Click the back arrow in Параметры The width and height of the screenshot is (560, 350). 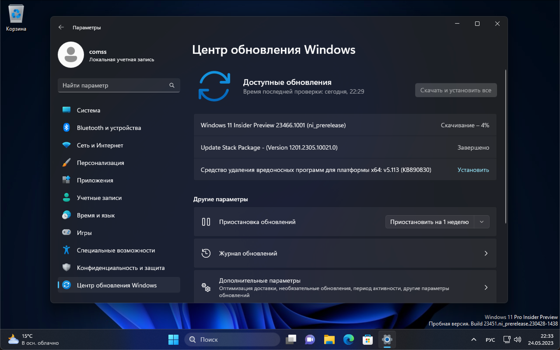tap(61, 27)
